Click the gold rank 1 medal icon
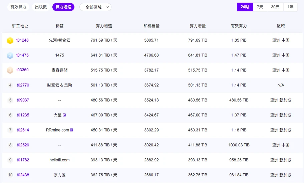The image size is (304, 183). [10, 40]
